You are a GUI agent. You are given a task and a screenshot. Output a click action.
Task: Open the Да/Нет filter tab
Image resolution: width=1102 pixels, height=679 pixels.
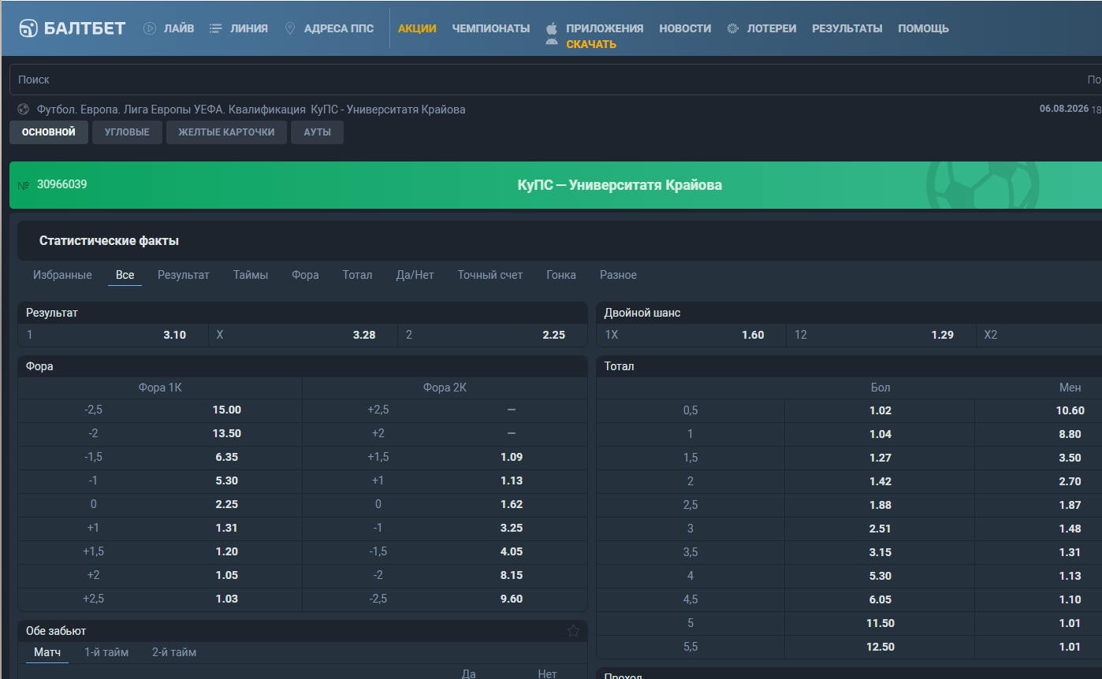point(415,275)
